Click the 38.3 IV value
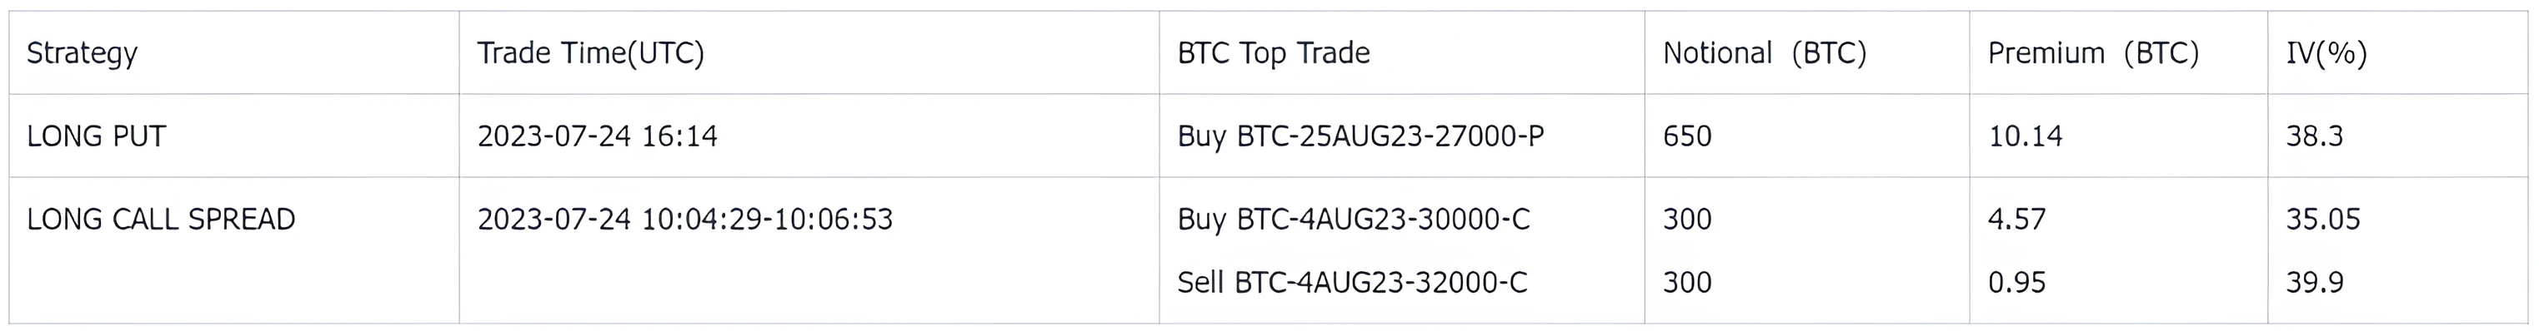Image resolution: width=2539 pixels, height=331 pixels. (x=2314, y=136)
